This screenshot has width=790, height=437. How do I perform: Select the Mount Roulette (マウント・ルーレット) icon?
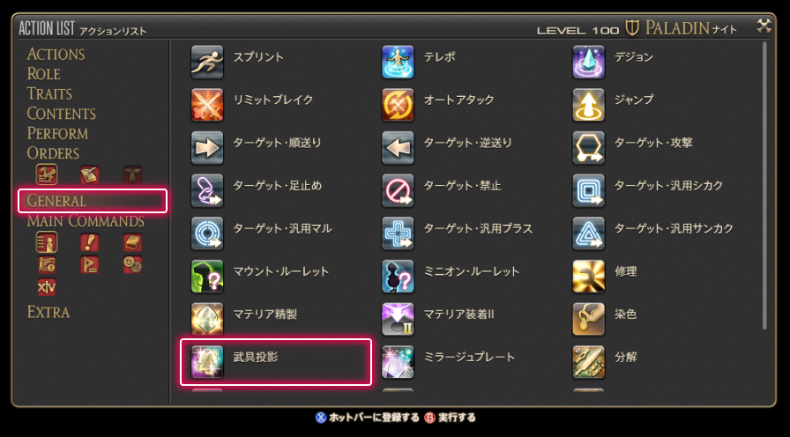pyautogui.click(x=207, y=277)
